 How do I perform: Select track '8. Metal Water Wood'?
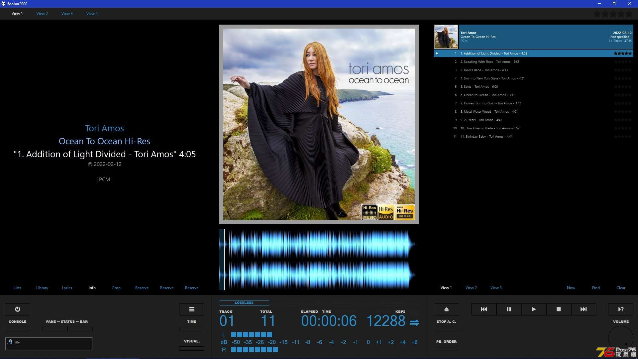pyautogui.click(x=533, y=112)
